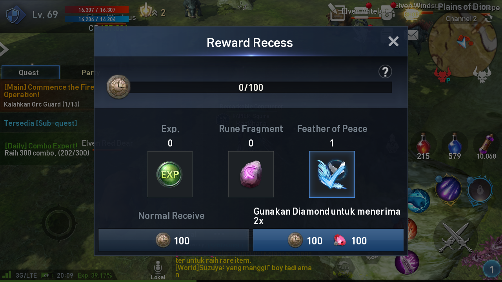Select the Feather of Peace icon
Screen dimensions: 502x282
[x=332, y=174]
